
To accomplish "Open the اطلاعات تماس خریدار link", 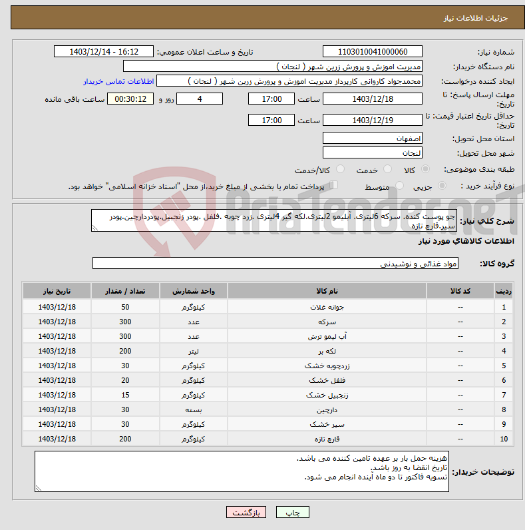I will 118,81.
